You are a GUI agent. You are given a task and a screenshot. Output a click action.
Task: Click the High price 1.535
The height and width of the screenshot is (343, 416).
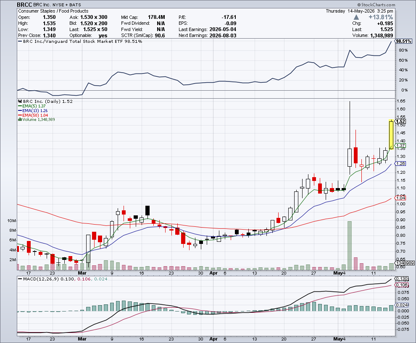tap(49, 24)
